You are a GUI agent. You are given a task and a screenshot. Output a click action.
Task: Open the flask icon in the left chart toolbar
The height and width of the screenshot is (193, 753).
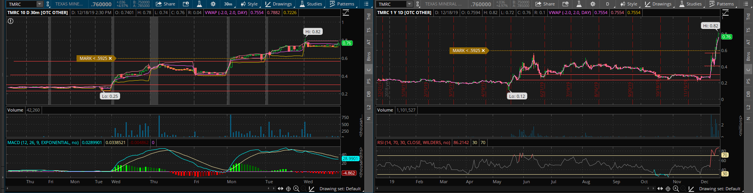pyautogui.click(x=199, y=4)
